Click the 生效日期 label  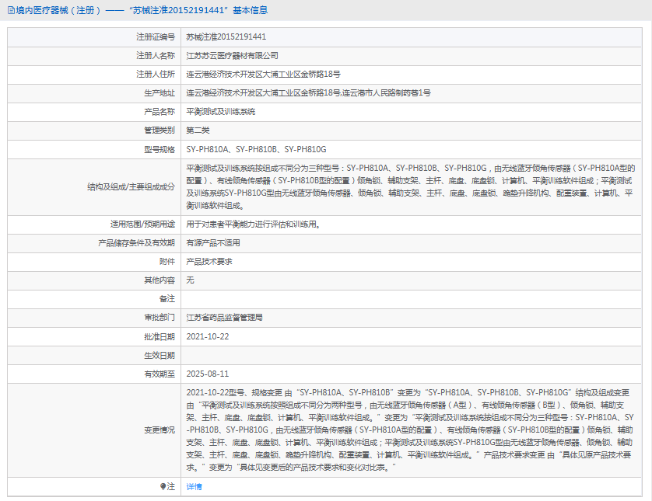pos(159,355)
